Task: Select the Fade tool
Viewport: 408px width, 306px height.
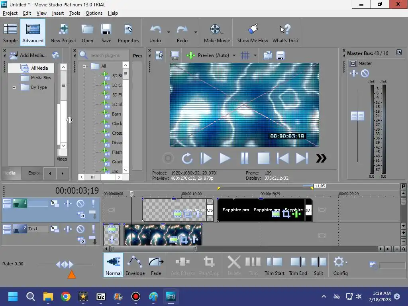Action: 156,265
